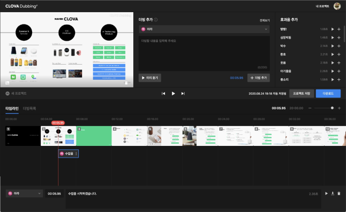The height and width of the screenshot is (212, 346).
Task: Play the 심장박동 sound effect preview
Action: 333,38
